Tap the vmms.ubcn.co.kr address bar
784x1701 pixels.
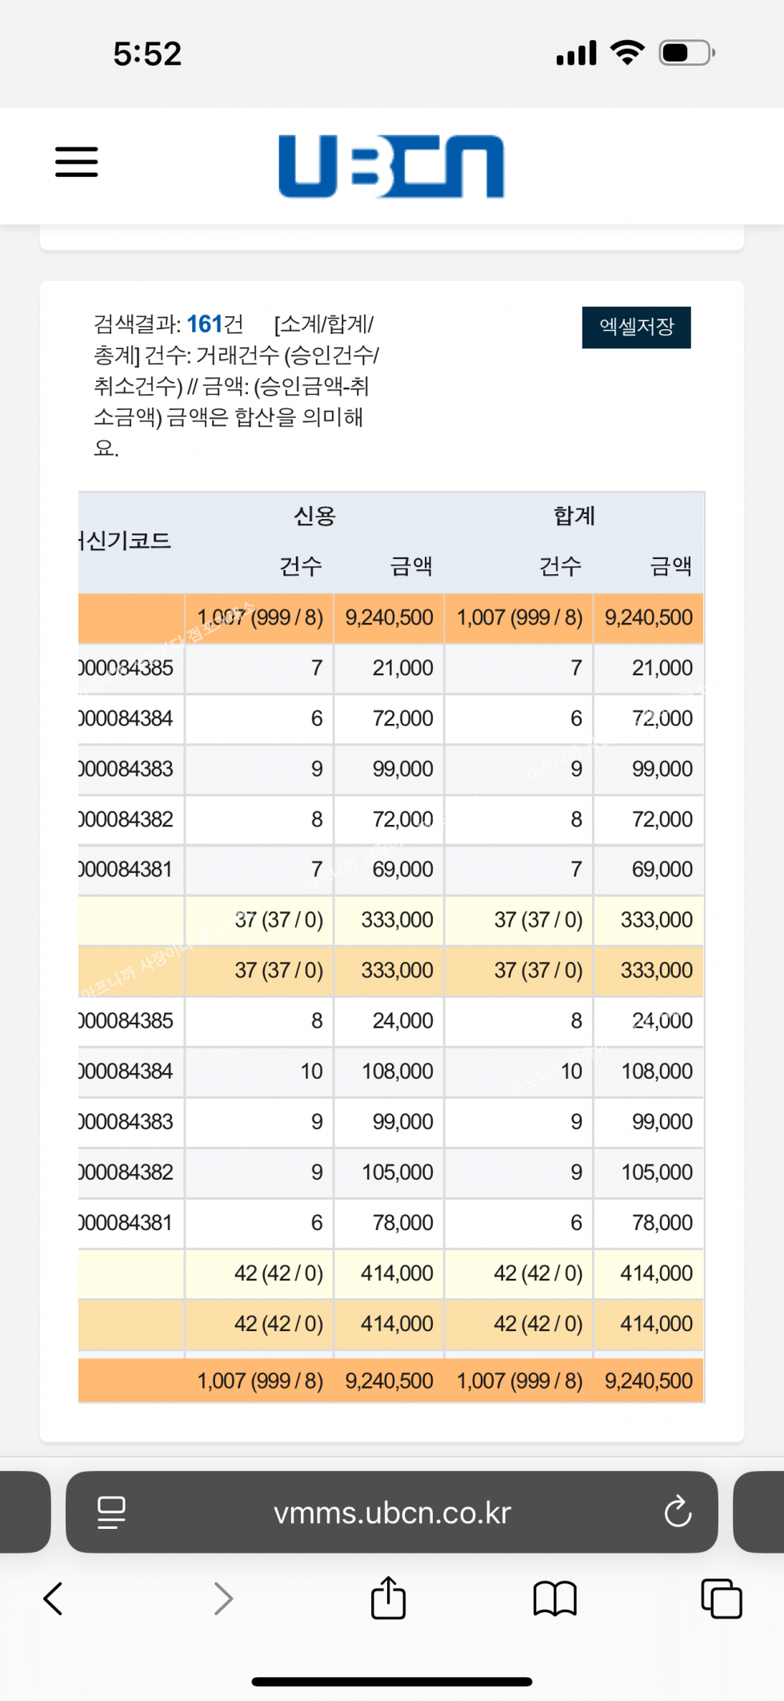(392, 1512)
